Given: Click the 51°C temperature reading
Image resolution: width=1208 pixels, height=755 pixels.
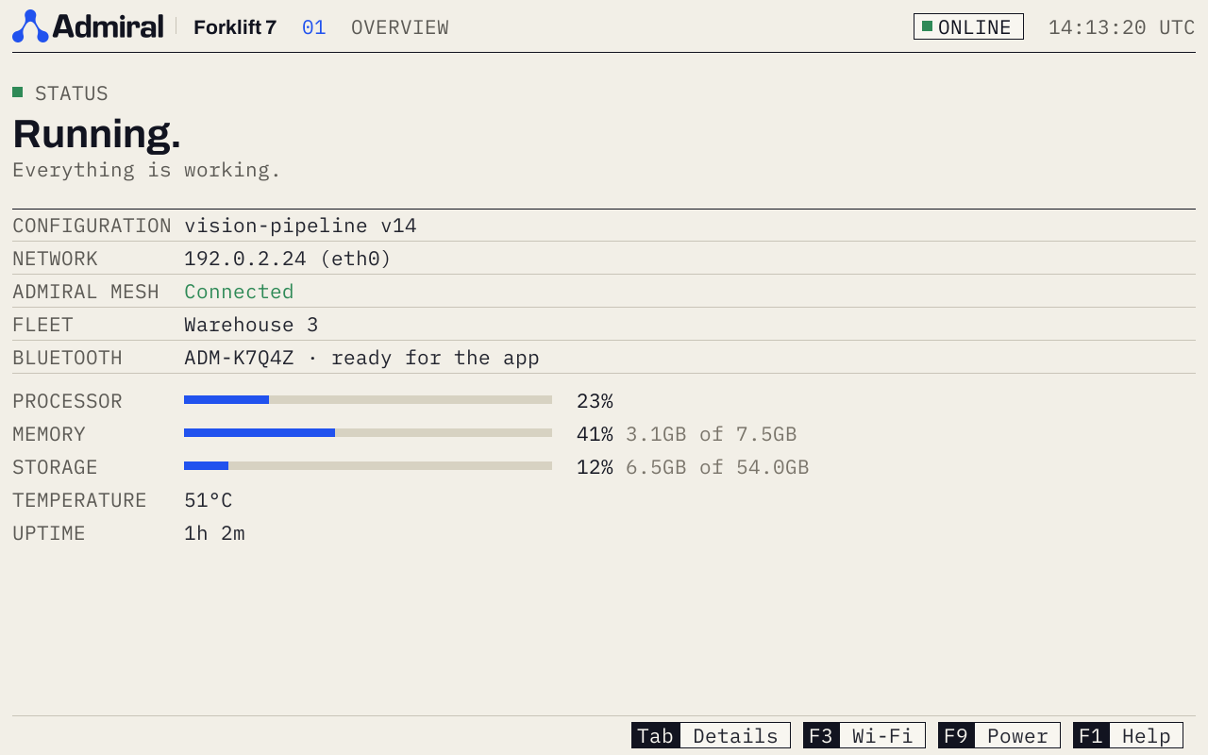Looking at the screenshot, I should (209, 500).
